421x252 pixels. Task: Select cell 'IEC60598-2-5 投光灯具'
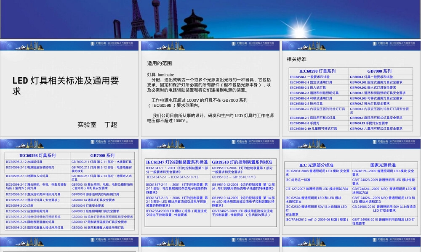pyautogui.click(x=319, y=104)
